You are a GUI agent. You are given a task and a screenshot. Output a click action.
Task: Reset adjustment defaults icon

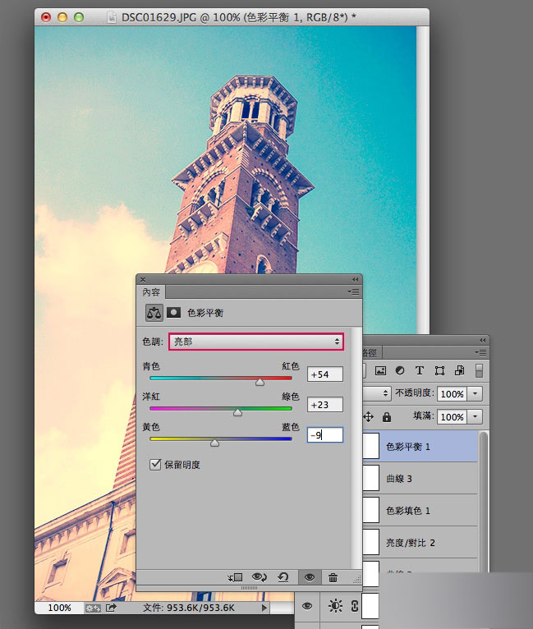(x=283, y=577)
